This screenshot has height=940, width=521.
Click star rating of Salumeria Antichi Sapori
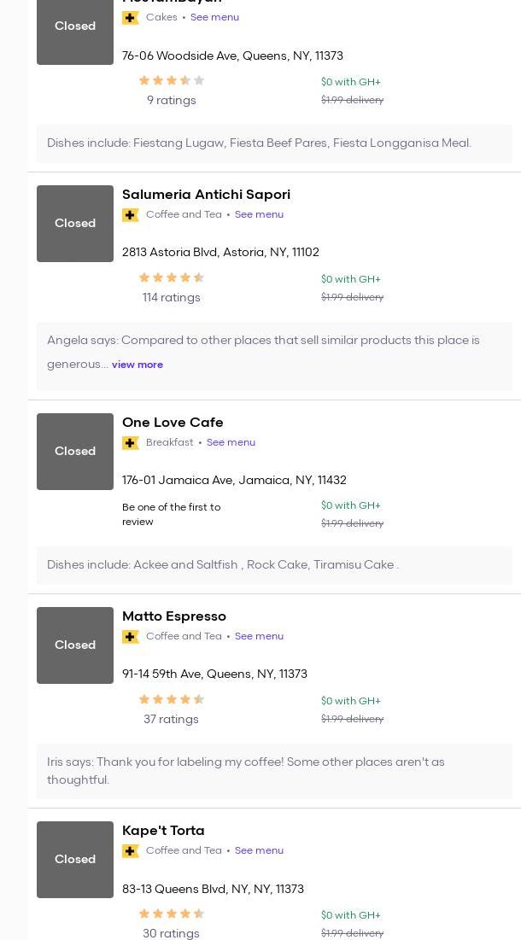pos(171,277)
